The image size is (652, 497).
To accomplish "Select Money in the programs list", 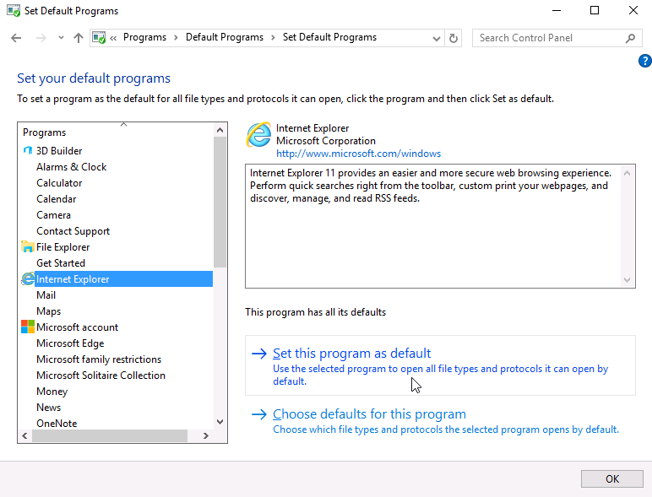I will point(52,392).
